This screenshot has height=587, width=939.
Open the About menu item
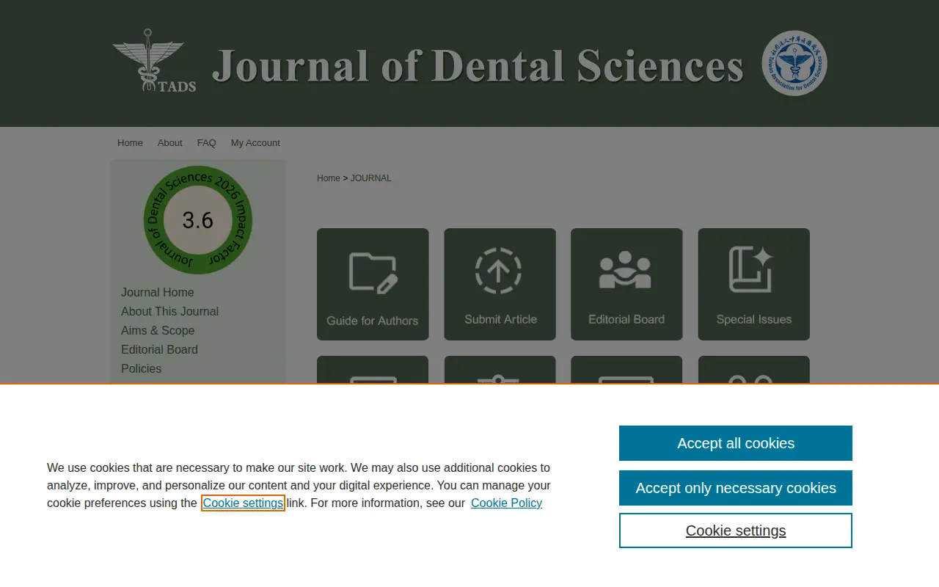169,143
